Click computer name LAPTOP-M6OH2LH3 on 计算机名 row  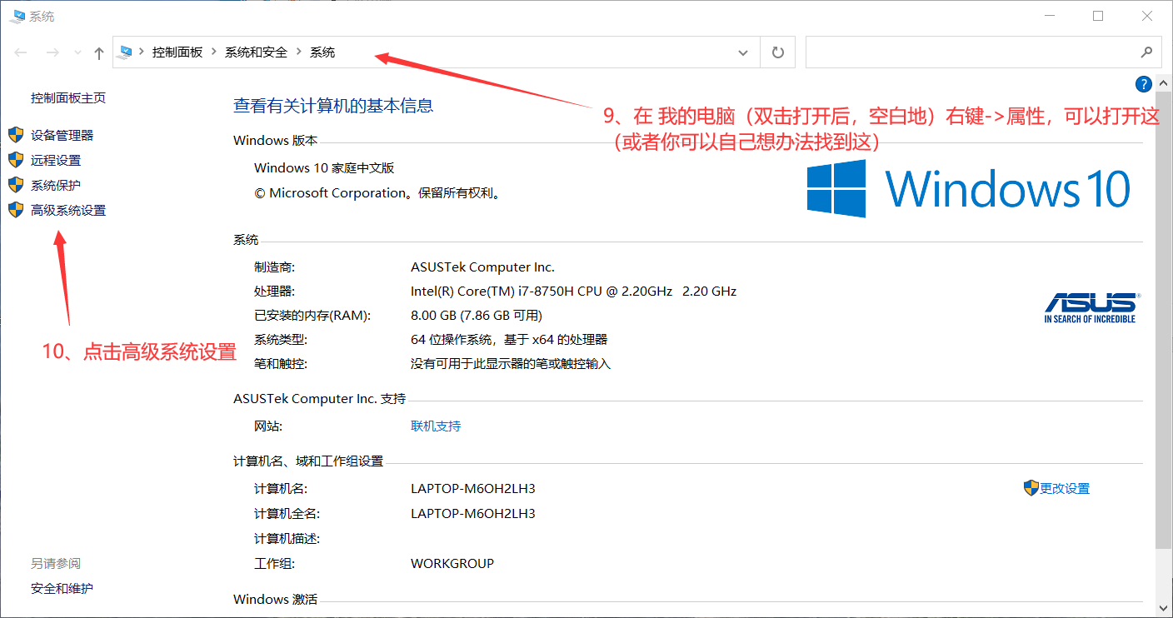(x=473, y=488)
